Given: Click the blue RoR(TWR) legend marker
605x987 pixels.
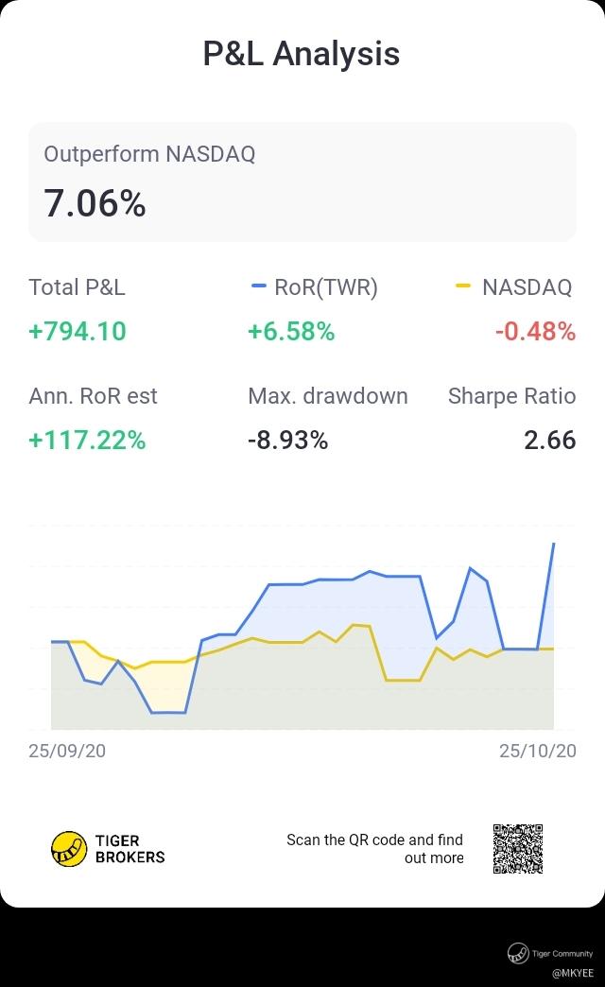Looking at the screenshot, I should (x=259, y=287).
